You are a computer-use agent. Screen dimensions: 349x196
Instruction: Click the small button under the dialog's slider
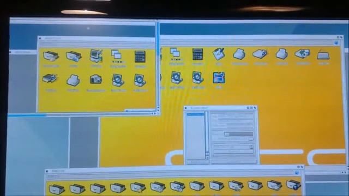251,139
